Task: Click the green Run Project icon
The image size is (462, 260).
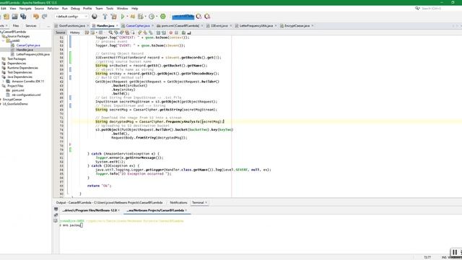Action: click(x=123, y=17)
